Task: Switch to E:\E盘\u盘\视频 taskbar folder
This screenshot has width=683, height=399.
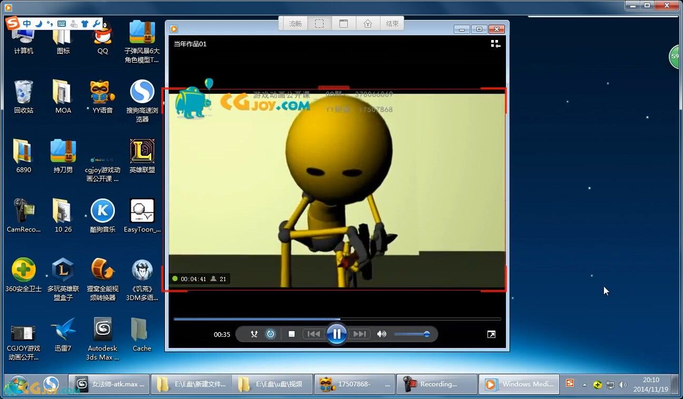Action: point(272,384)
